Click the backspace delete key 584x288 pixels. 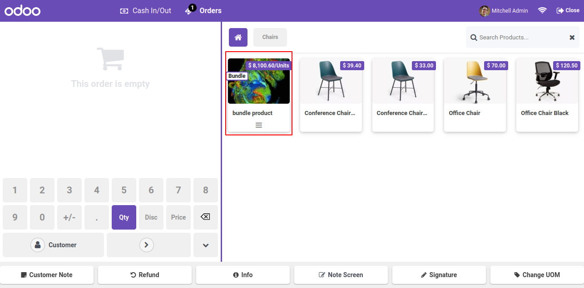(x=206, y=217)
